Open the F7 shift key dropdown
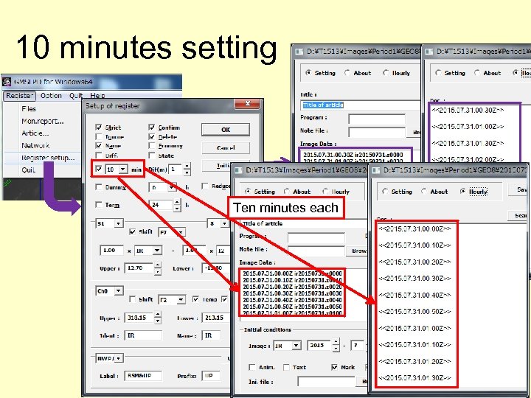 coord(181,232)
